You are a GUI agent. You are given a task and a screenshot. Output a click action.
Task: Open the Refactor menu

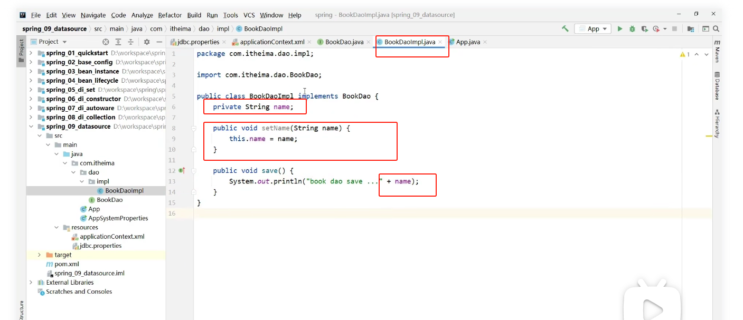pos(170,15)
